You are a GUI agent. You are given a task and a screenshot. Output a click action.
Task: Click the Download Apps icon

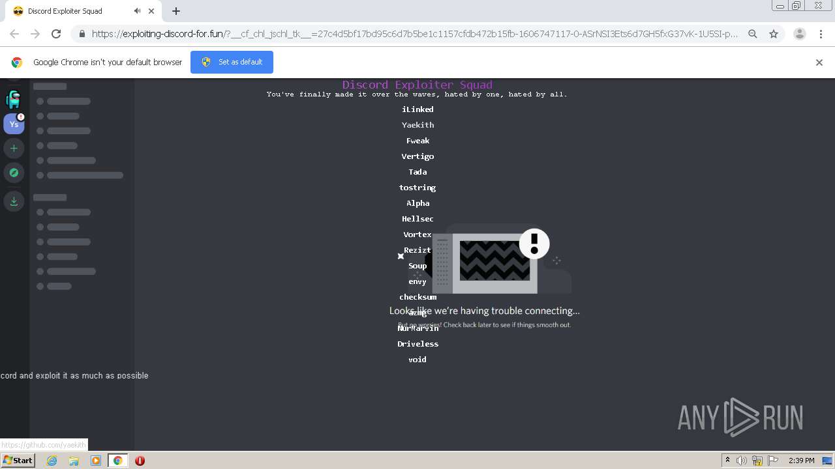click(x=14, y=201)
